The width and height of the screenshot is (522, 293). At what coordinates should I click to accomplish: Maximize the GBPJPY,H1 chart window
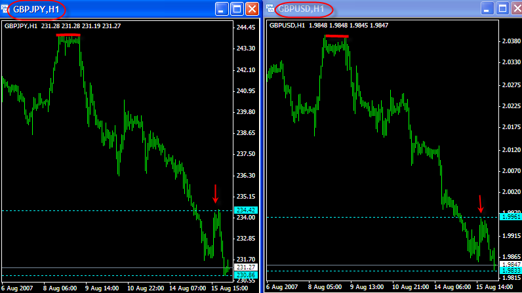coord(237,9)
